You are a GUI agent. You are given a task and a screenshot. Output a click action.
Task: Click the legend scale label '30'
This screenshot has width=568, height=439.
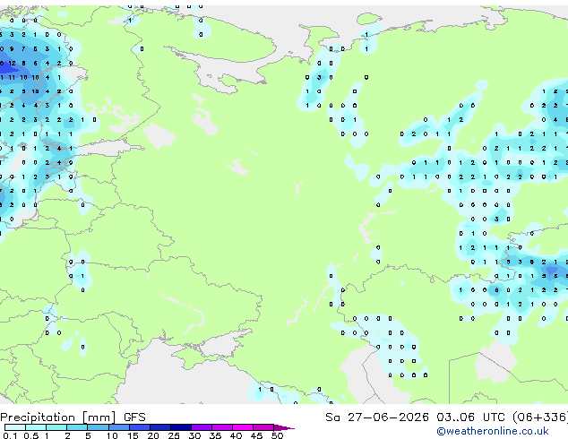(194, 435)
